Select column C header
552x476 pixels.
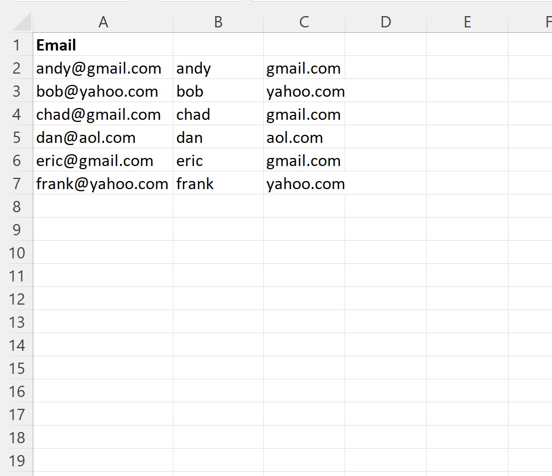(304, 21)
